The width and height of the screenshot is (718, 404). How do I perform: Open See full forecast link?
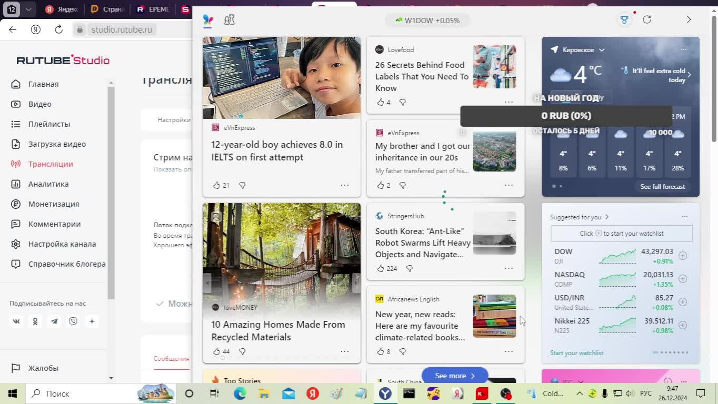(662, 187)
